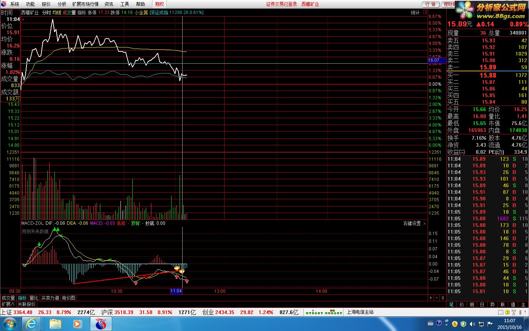529x331 pixels.
Task: Switch to the 指标 bottom tab
Action: pyautogui.click(x=22, y=298)
